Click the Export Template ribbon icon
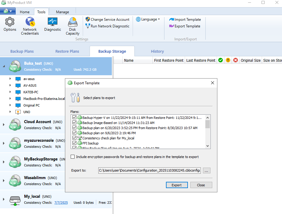The image size is (282, 214). [171, 26]
